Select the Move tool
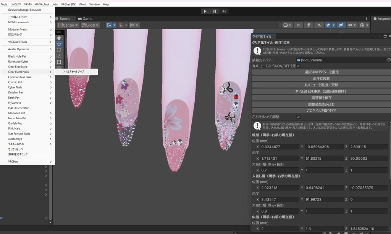This screenshot has width=391, height=234. point(59,44)
